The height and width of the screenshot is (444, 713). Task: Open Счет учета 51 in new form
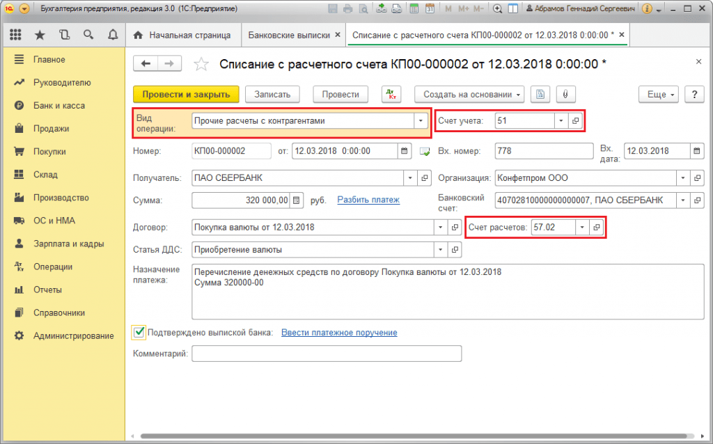coord(576,121)
